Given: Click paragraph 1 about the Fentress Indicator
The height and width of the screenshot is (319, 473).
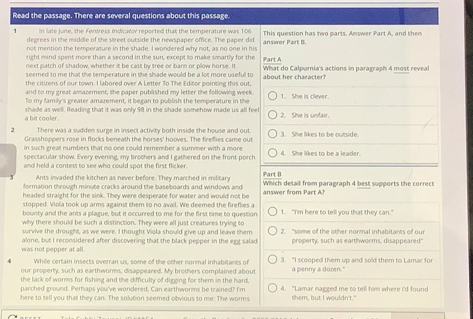Looking at the screenshot, I should click(142, 75).
